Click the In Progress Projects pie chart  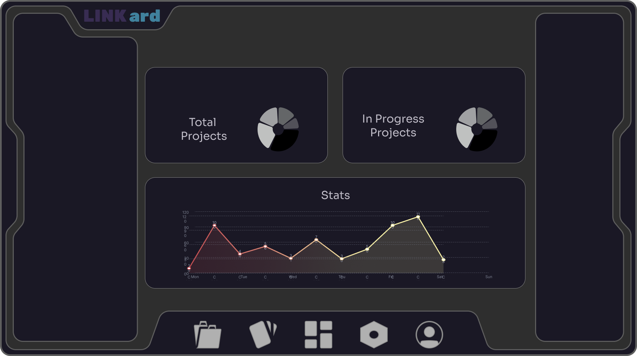[477, 129]
